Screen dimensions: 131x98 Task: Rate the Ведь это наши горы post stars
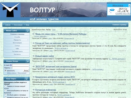click(x=122, y=38)
